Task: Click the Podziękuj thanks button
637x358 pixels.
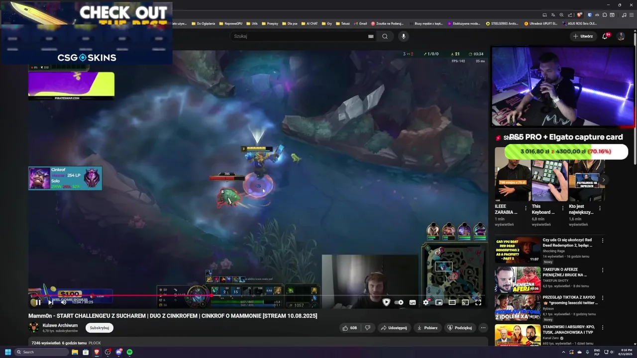Action: tap(459, 328)
